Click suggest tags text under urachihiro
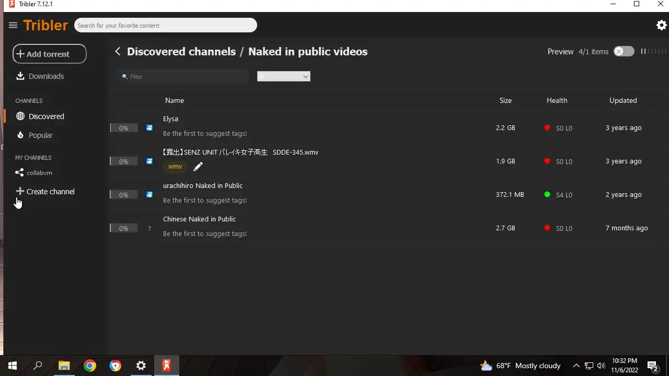 point(205,201)
